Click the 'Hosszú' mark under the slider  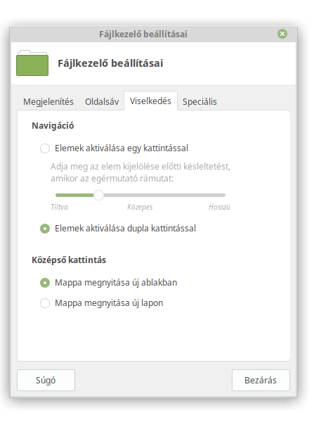click(x=219, y=207)
